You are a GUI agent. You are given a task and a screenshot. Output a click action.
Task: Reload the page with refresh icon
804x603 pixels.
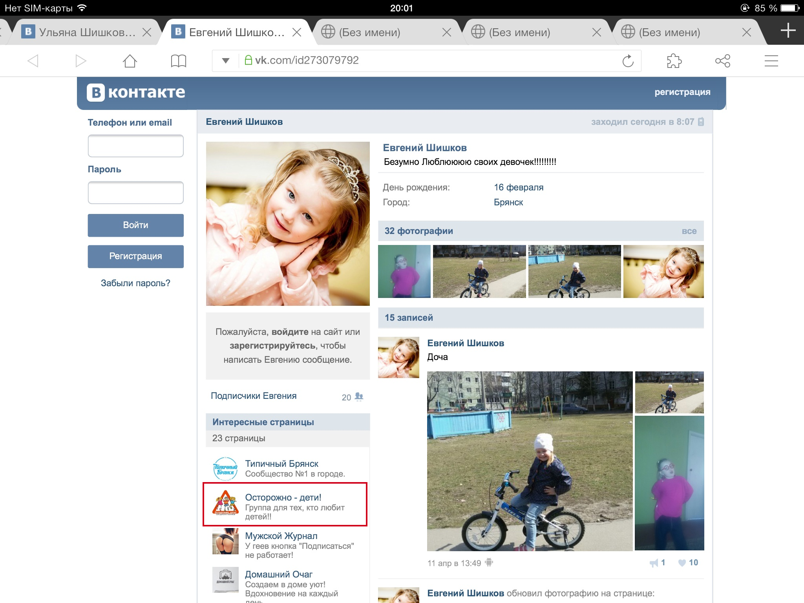(x=628, y=61)
